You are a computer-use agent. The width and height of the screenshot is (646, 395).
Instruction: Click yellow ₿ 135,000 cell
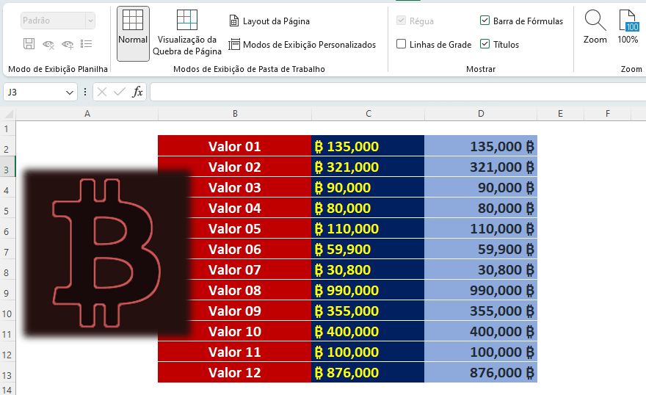coord(368,146)
